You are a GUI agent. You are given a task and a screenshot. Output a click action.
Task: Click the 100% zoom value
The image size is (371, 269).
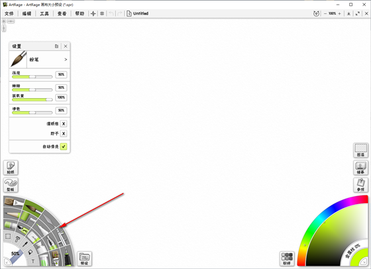[x=332, y=13]
